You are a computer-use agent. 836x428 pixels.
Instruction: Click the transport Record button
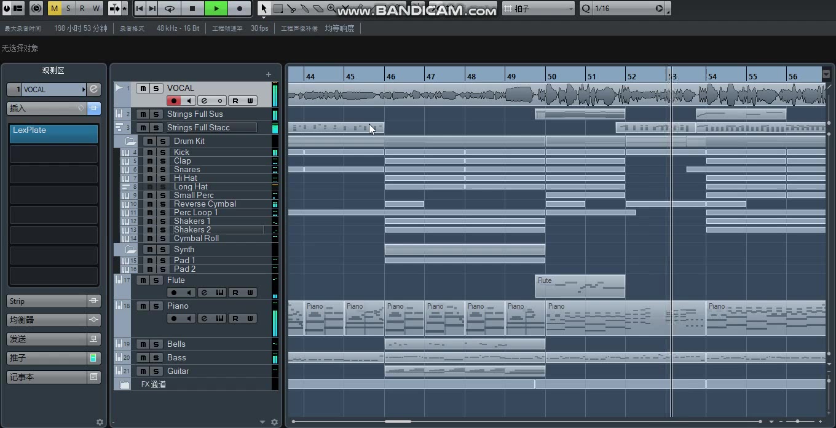pos(240,9)
